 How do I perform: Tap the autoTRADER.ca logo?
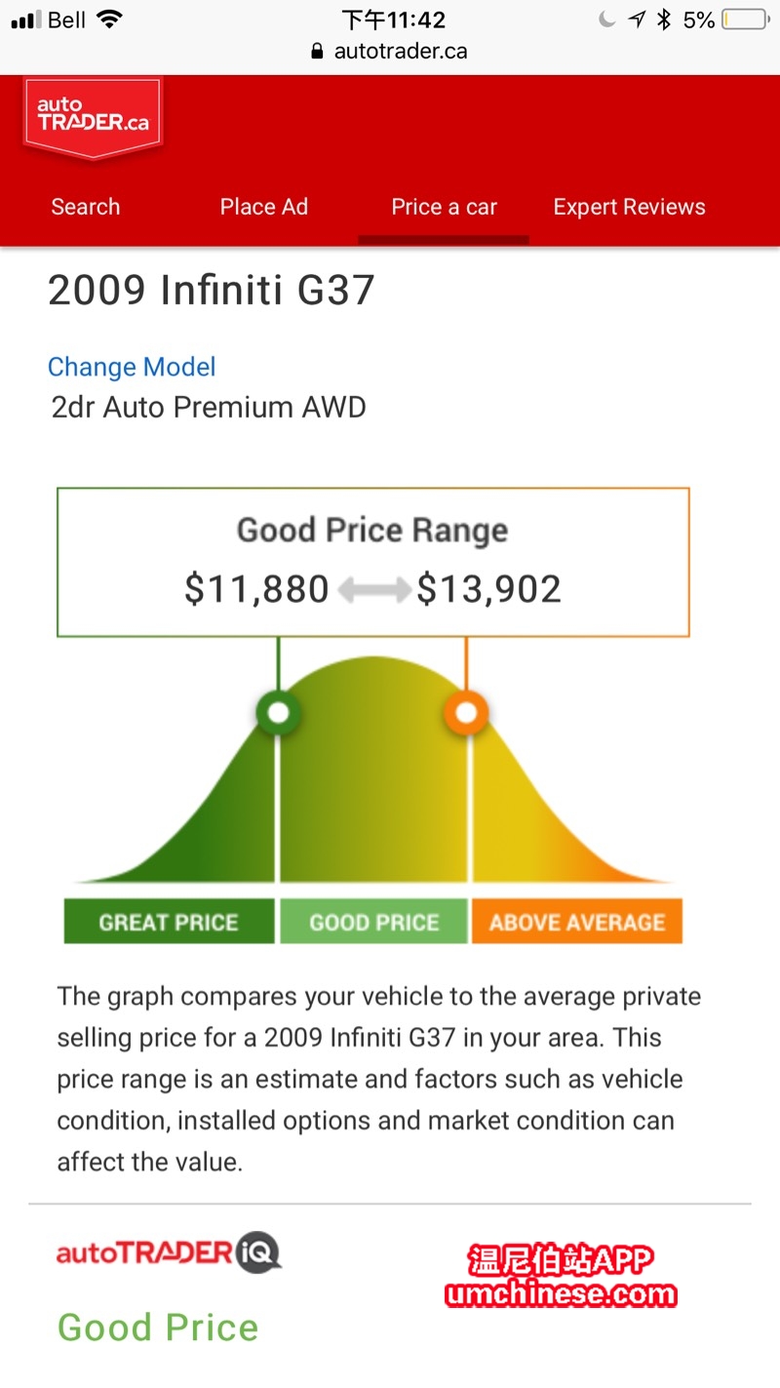(93, 116)
